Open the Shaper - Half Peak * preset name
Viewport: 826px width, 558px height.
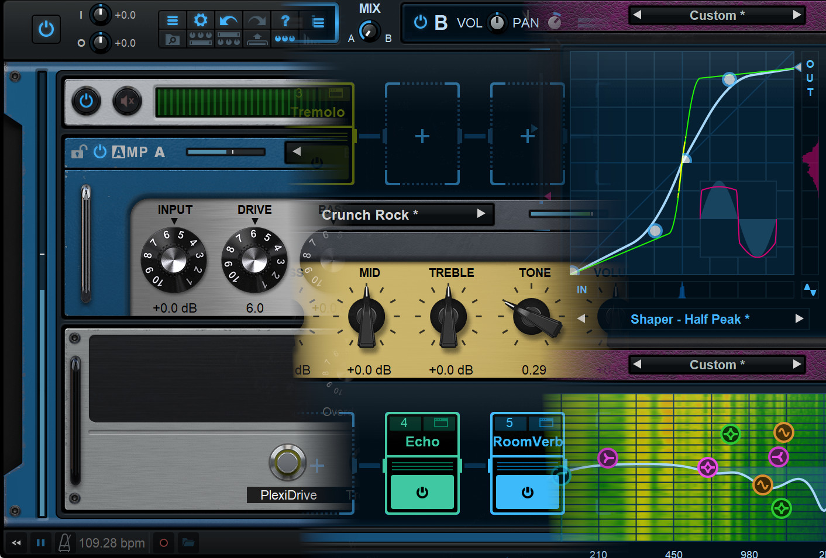pyautogui.click(x=690, y=319)
